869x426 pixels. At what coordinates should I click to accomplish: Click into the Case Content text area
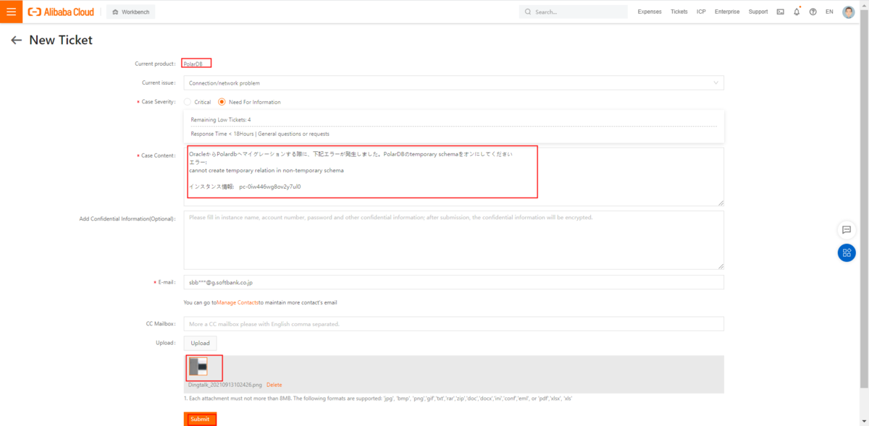pos(453,176)
